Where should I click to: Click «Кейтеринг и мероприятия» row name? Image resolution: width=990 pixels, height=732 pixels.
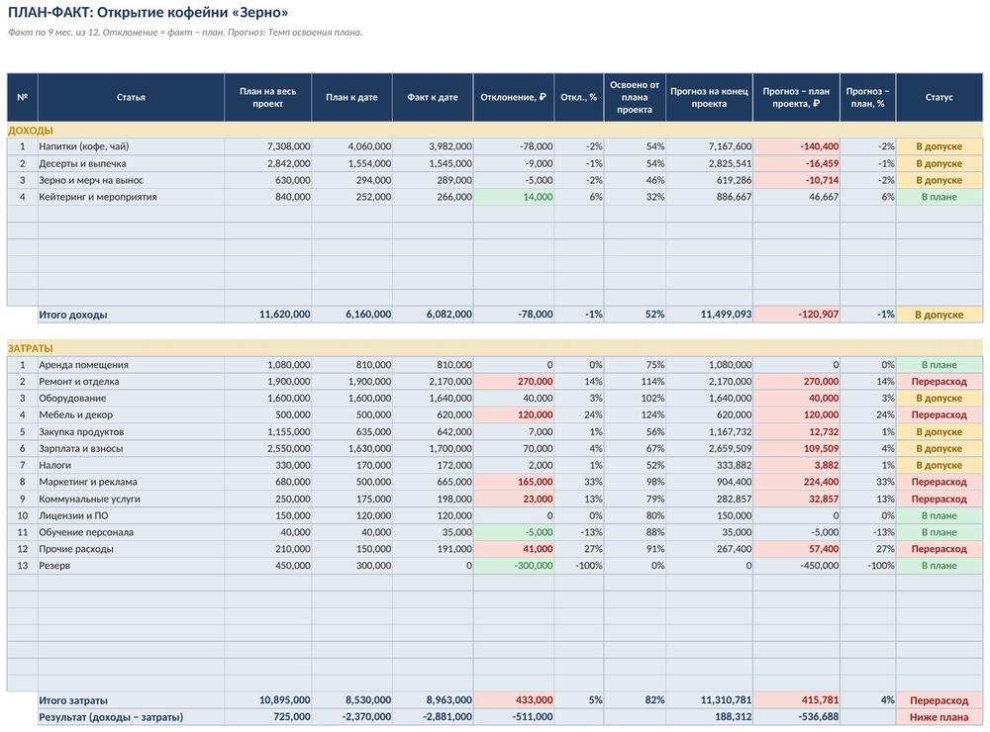[x=131, y=197]
